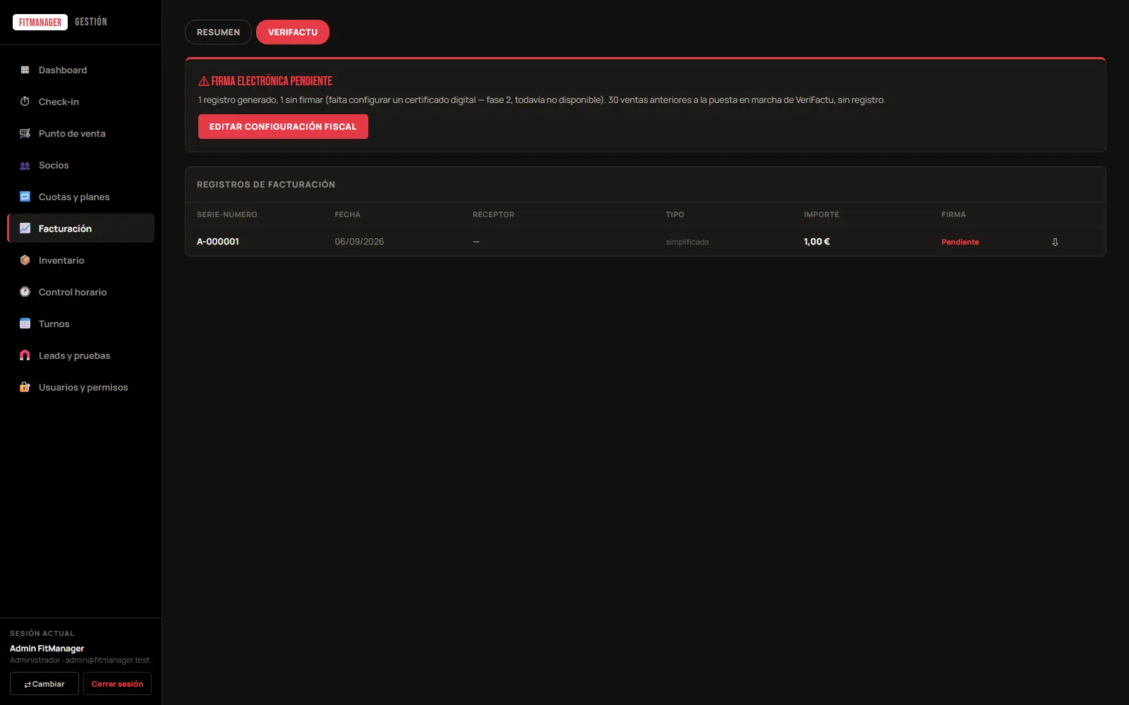Click the Receptor column header

pos(493,214)
